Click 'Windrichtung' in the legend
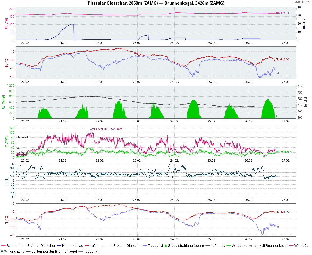The image size is (312, 255). 14,251
